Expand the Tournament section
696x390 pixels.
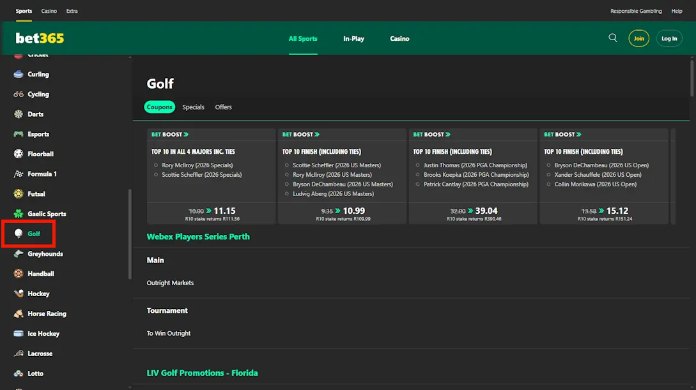click(x=167, y=311)
